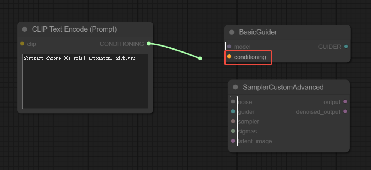Click inside the prompt text box
Screen dimensions: 371x170
[85, 82]
